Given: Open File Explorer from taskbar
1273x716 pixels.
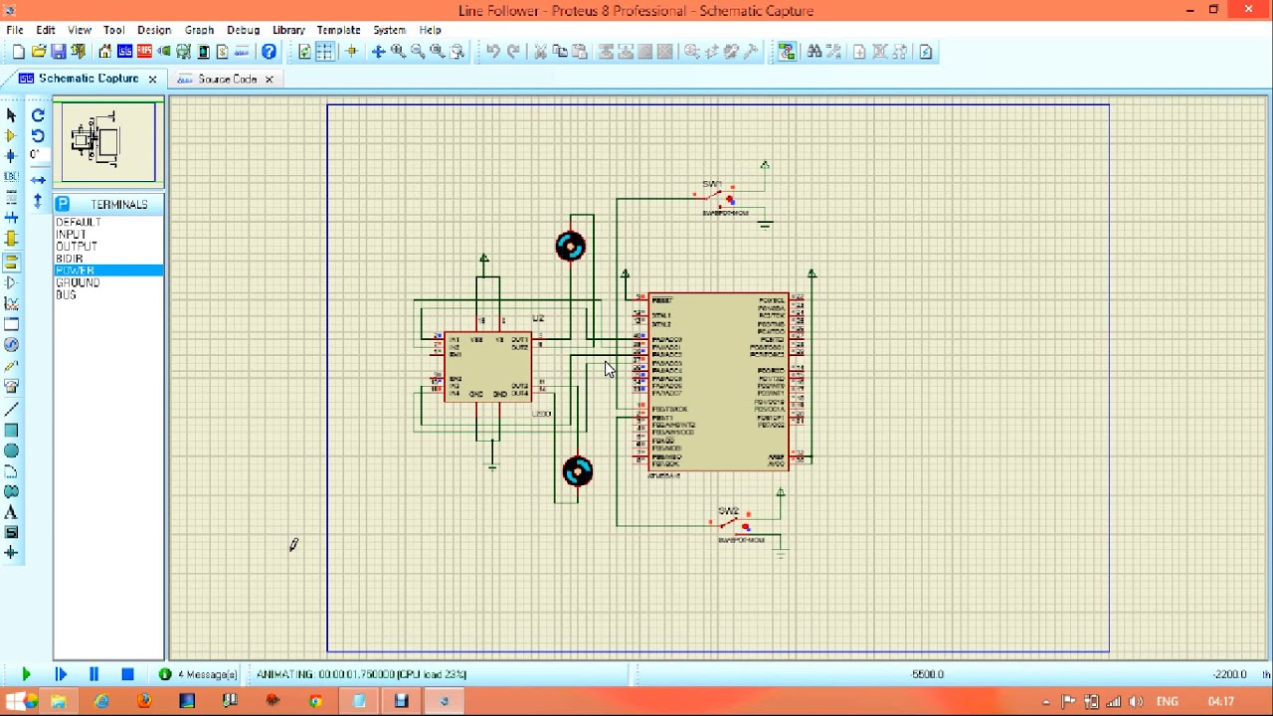Looking at the screenshot, I should 58,701.
